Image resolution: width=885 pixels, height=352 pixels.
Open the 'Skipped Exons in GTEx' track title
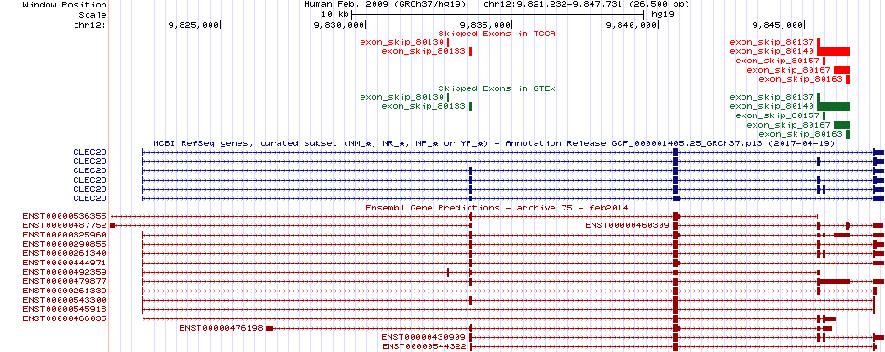[497, 88]
